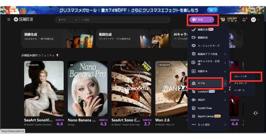This screenshot has width=266, height=139.
Task: Click the cube model icon
Action: click(194, 83)
